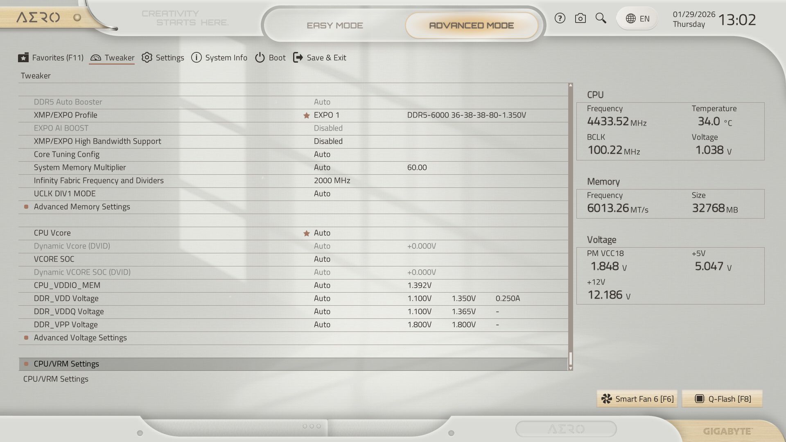
Task: Toggle favorite star on CPU Vcore
Action: tap(306, 233)
